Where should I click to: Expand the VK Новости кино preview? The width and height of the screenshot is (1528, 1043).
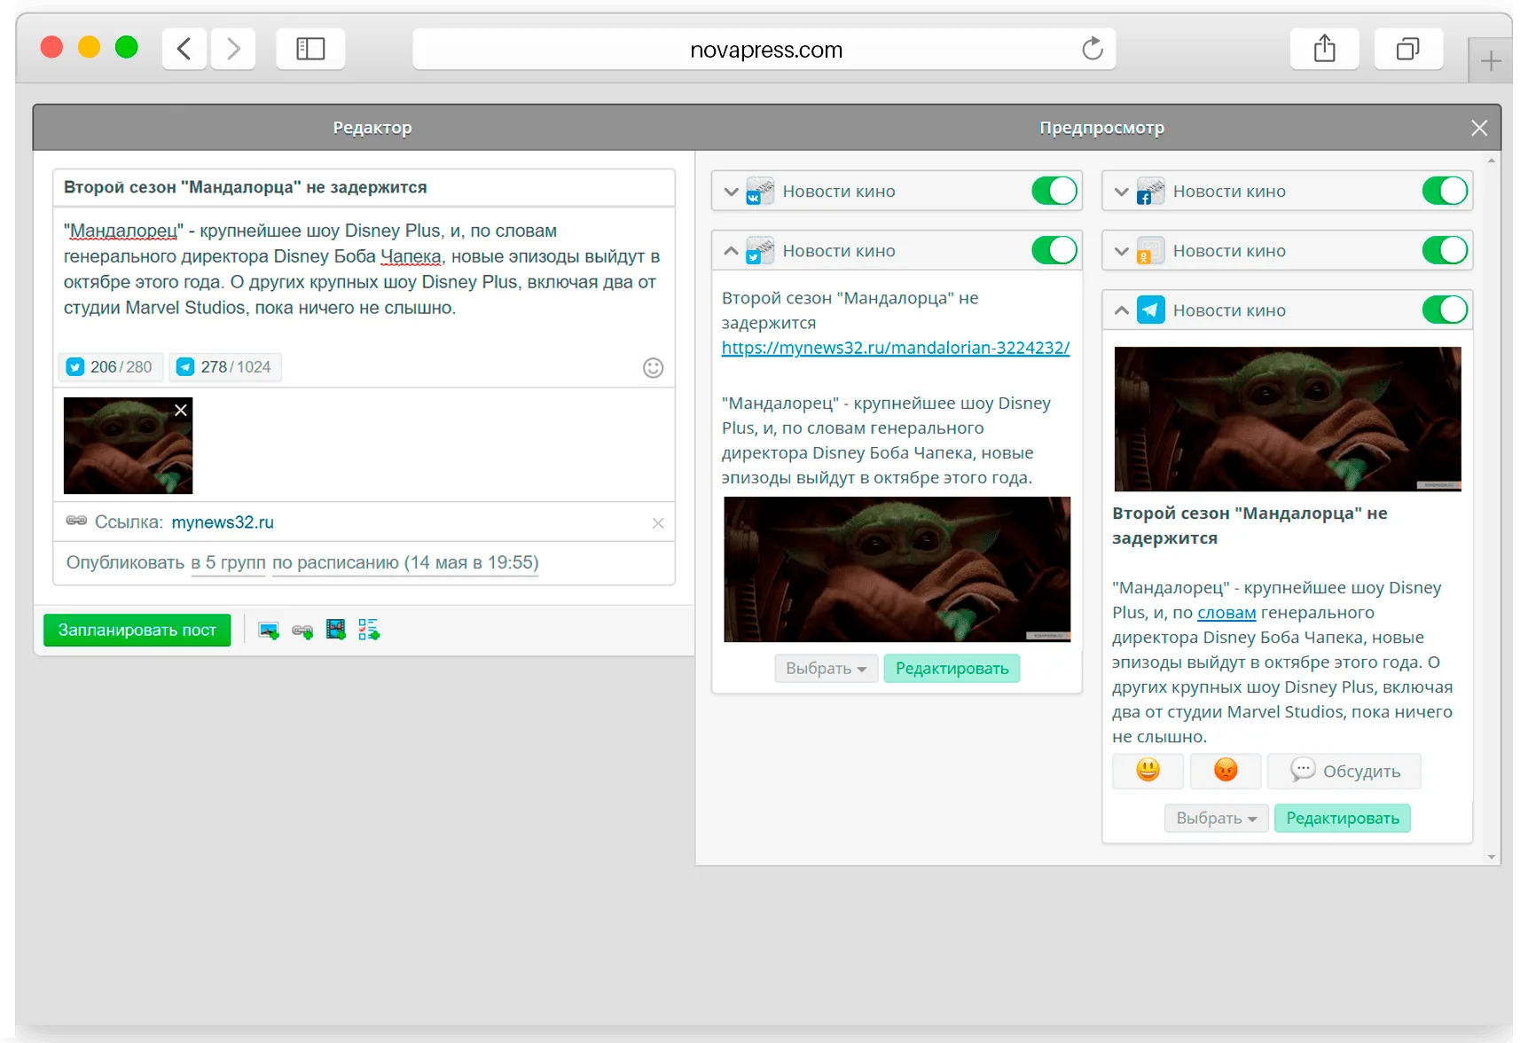[731, 192]
